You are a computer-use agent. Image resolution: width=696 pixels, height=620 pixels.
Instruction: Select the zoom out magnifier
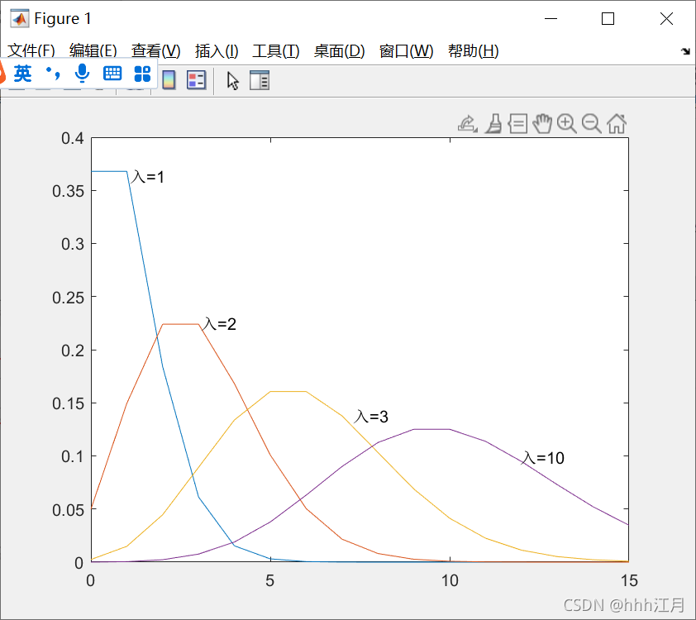[x=592, y=124]
